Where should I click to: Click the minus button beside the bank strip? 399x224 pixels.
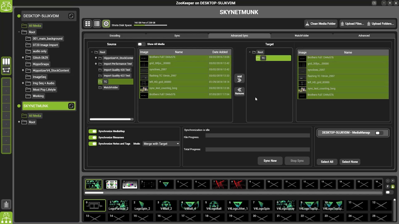click(388, 181)
